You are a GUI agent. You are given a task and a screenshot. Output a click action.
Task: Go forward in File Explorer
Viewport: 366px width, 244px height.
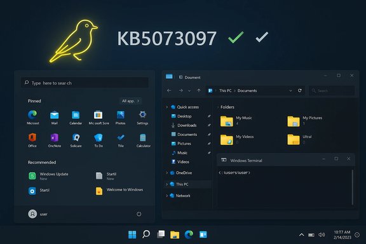[180, 91]
